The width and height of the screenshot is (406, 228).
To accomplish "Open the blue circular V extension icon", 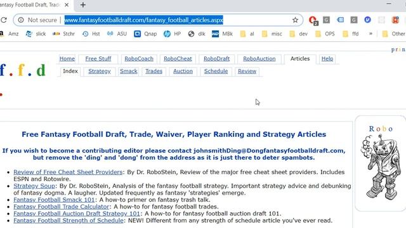I will (367, 20).
